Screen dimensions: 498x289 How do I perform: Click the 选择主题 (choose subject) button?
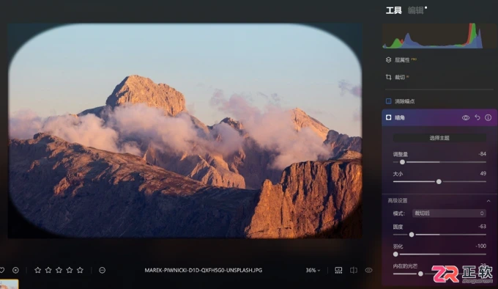[439, 138]
